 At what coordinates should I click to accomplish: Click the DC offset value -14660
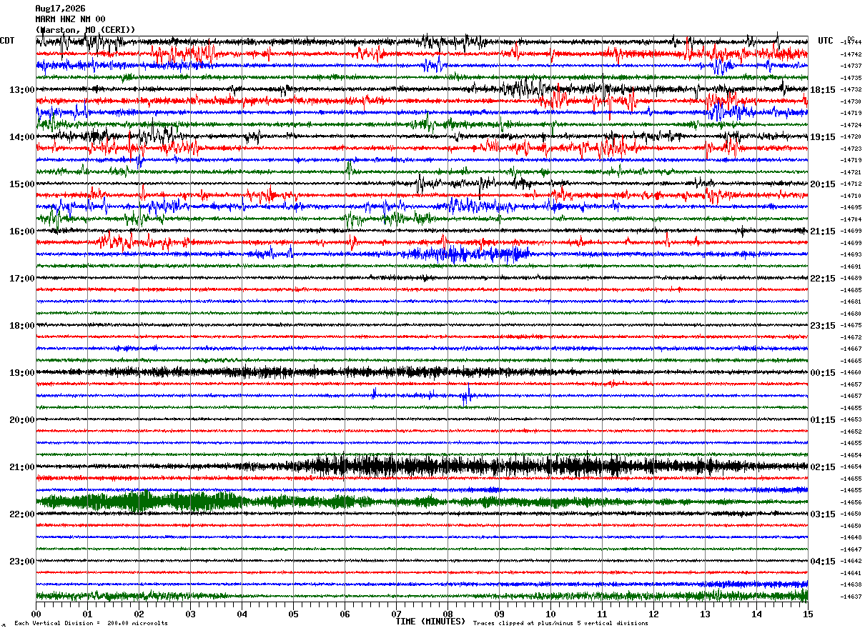[x=851, y=372]
